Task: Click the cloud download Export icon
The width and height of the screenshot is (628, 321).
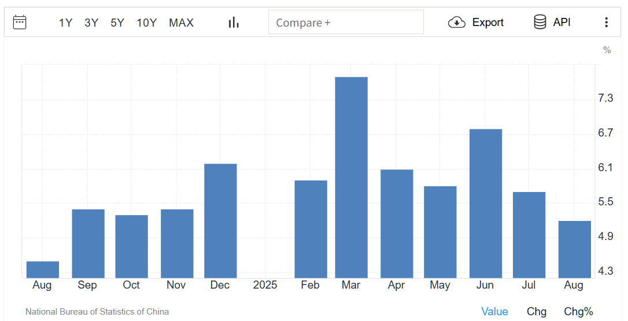Action: pos(457,23)
